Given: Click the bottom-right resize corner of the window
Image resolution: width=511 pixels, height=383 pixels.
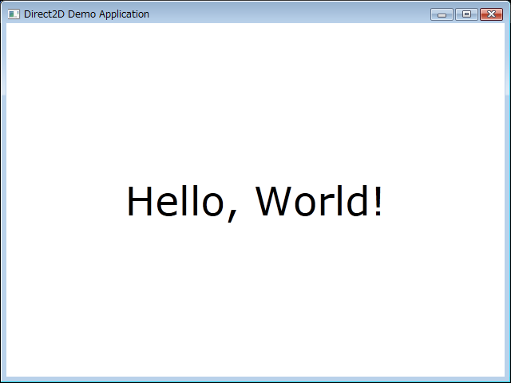Looking at the screenshot, I should pyautogui.click(x=508, y=380).
